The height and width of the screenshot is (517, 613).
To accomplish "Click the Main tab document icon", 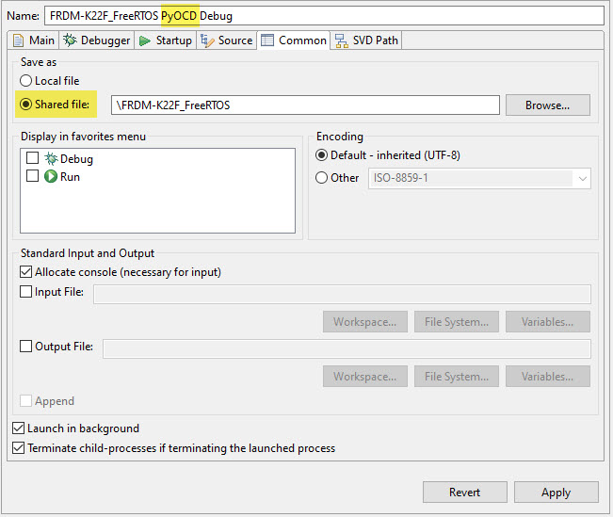I will click(x=18, y=40).
